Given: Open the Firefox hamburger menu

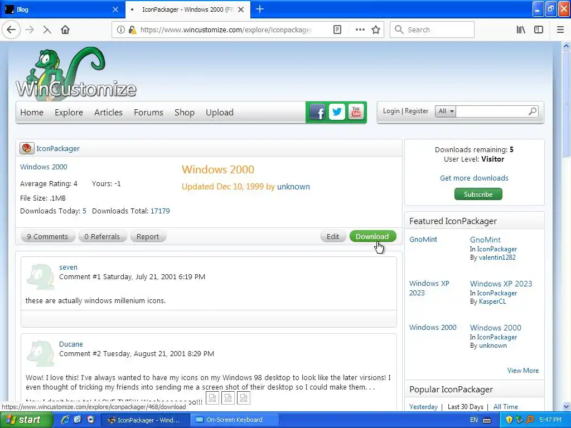Looking at the screenshot, I should coord(560,30).
